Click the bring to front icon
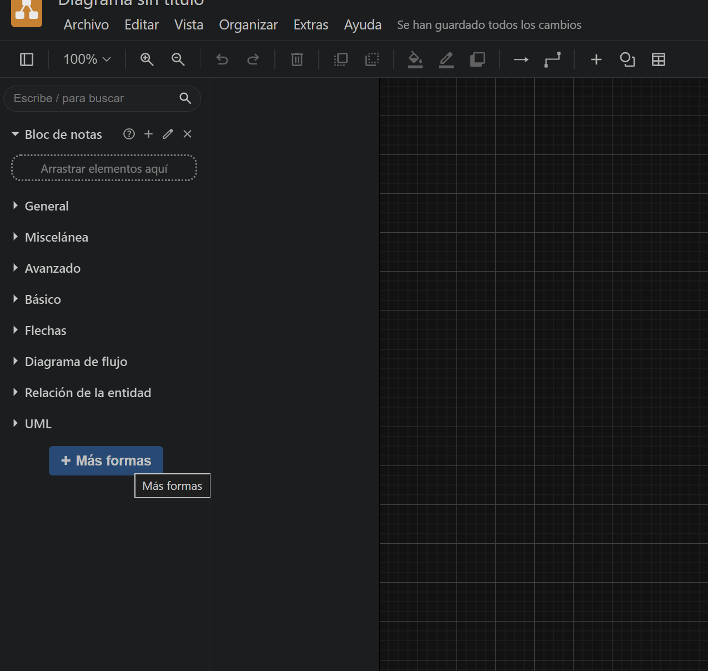708x671 pixels. click(341, 59)
